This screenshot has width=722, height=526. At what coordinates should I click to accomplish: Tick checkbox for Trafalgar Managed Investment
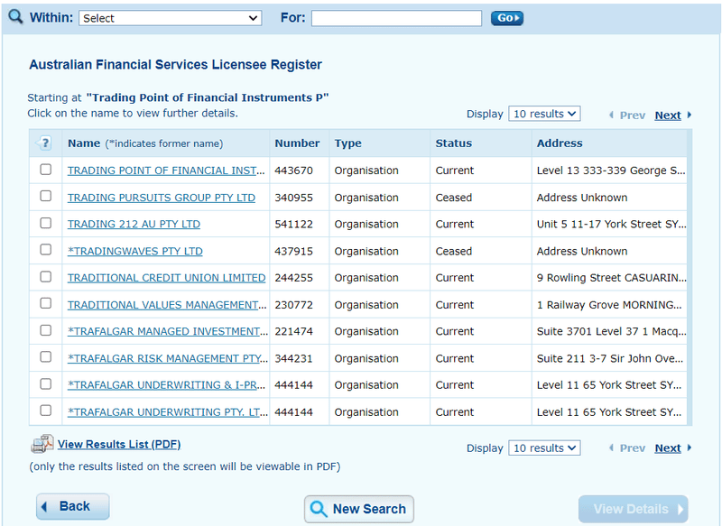point(46,330)
